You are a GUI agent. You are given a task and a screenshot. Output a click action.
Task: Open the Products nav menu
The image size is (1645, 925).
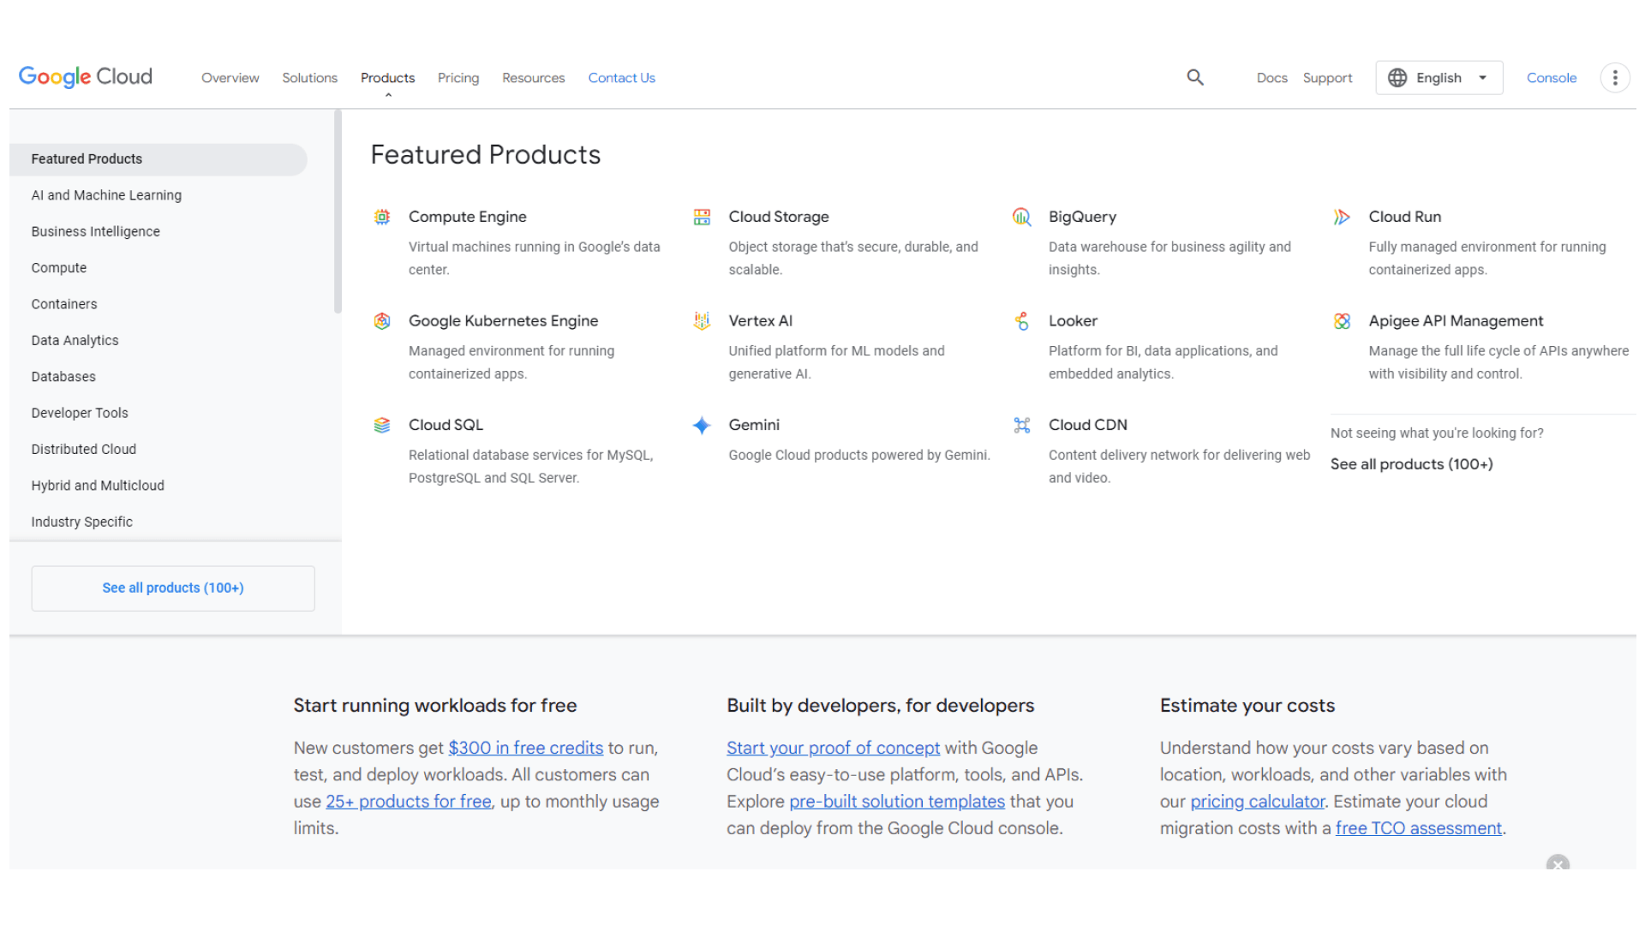(387, 78)
